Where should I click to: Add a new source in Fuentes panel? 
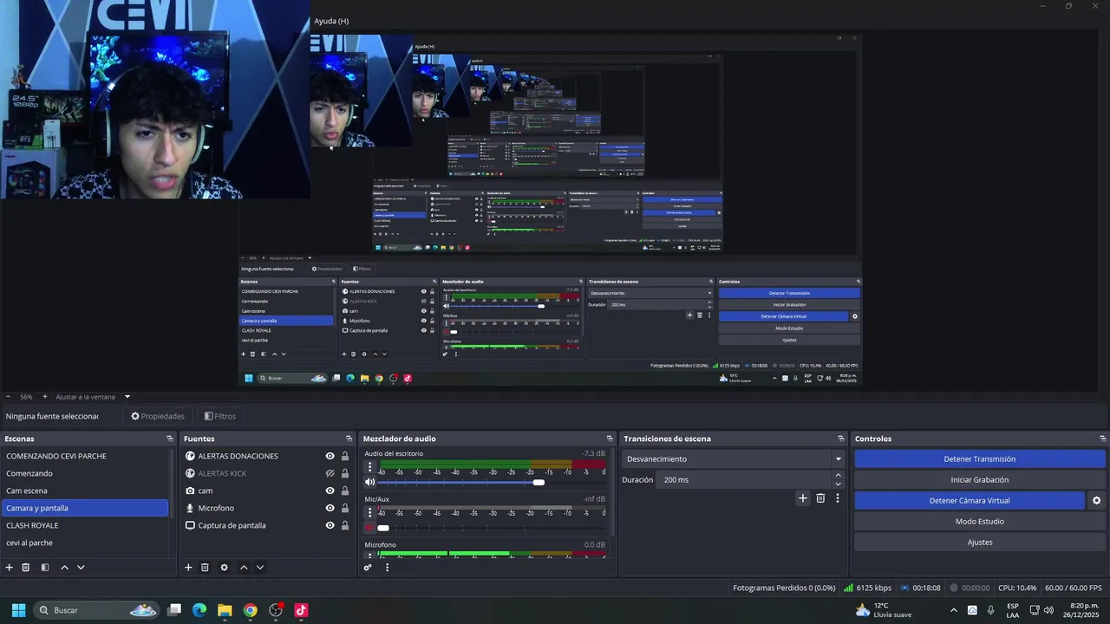pos(188,568)
